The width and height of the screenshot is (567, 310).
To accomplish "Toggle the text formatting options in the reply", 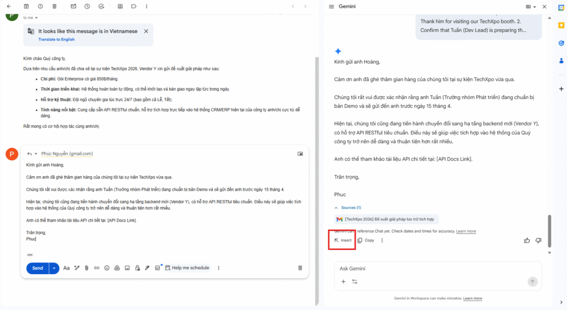I will [x=66, y=268].
